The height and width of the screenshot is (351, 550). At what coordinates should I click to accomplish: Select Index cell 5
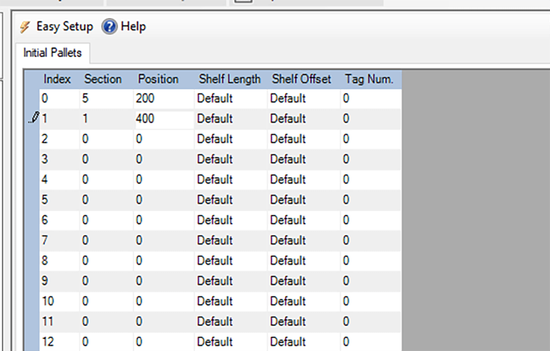coord(60,200)
